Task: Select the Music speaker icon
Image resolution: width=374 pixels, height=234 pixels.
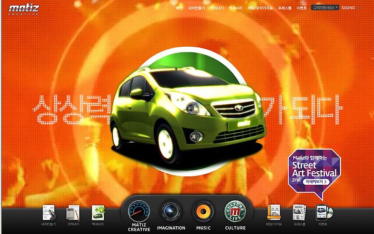Action: click(x=203, y=211)
